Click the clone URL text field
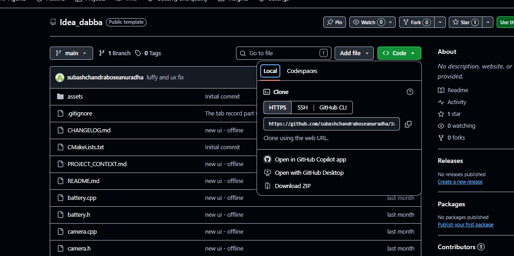 331,124
